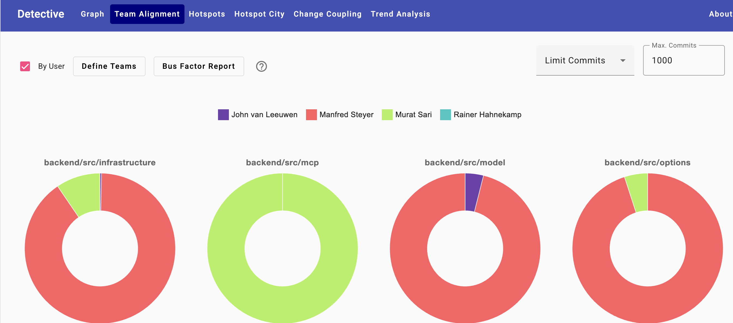Toggle Rainer Hahnekamp legend swatch
The height and width of the screenshot is (323, 733).
pyautogui.click(x=445, y=115)
